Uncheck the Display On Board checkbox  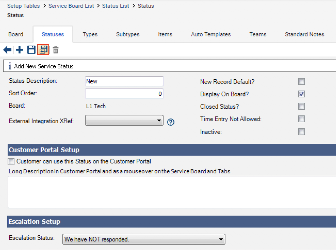302,94
